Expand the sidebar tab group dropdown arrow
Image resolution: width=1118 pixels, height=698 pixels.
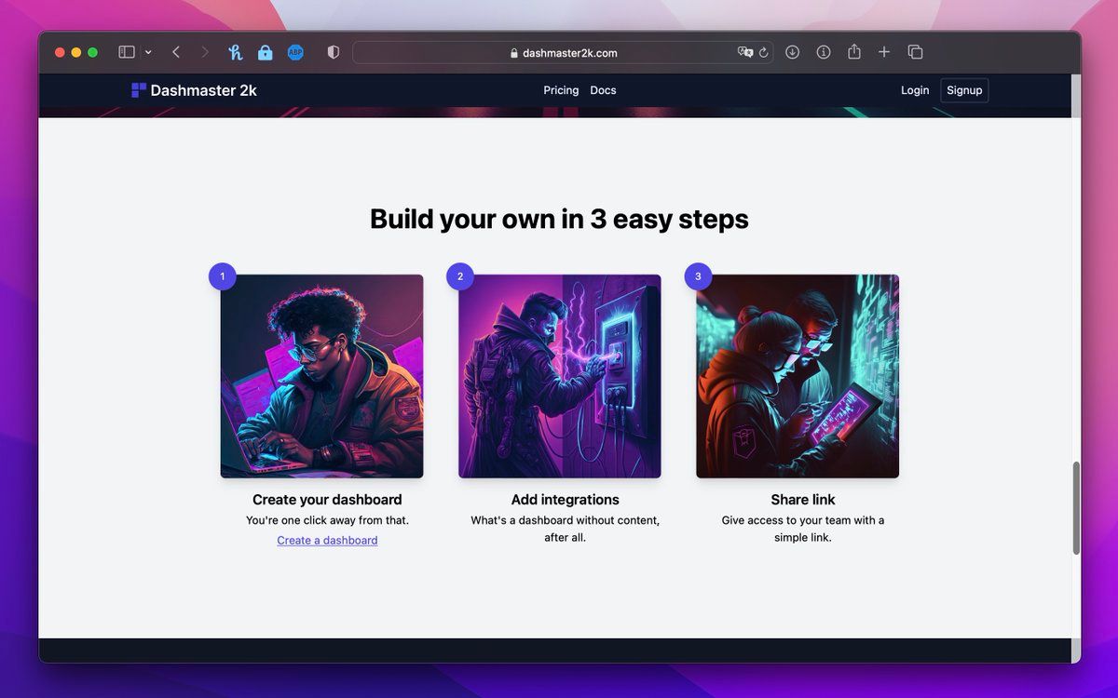pos(148,53)
